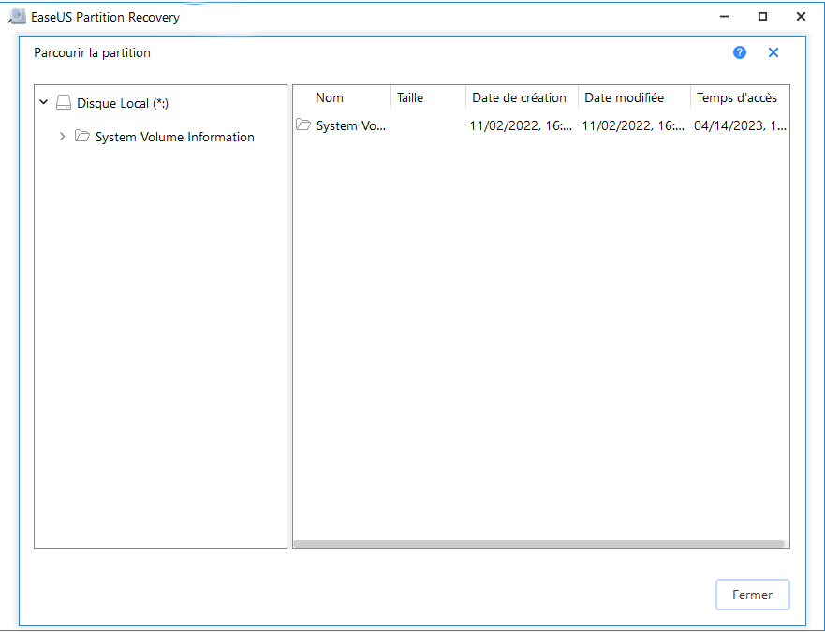Select the Disque Local drive icon
This screenshot has height=632, width=825.
64,103
